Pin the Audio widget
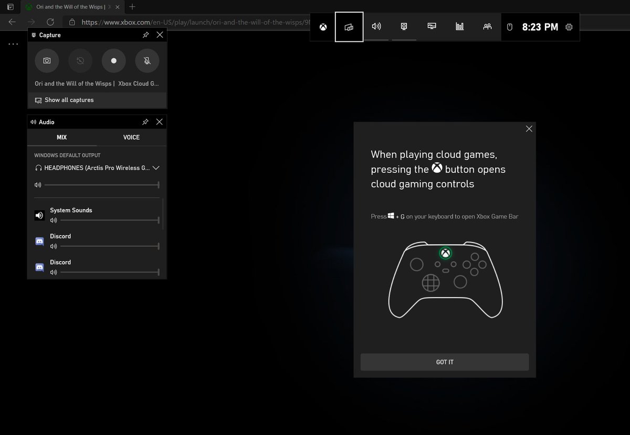This screenshot has width=630, height=435. pos(145,122)
